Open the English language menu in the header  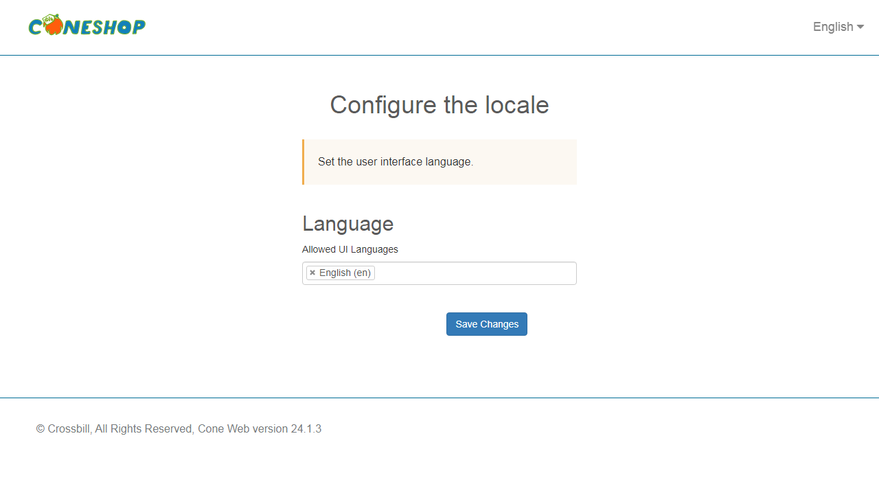pos(838,27)
